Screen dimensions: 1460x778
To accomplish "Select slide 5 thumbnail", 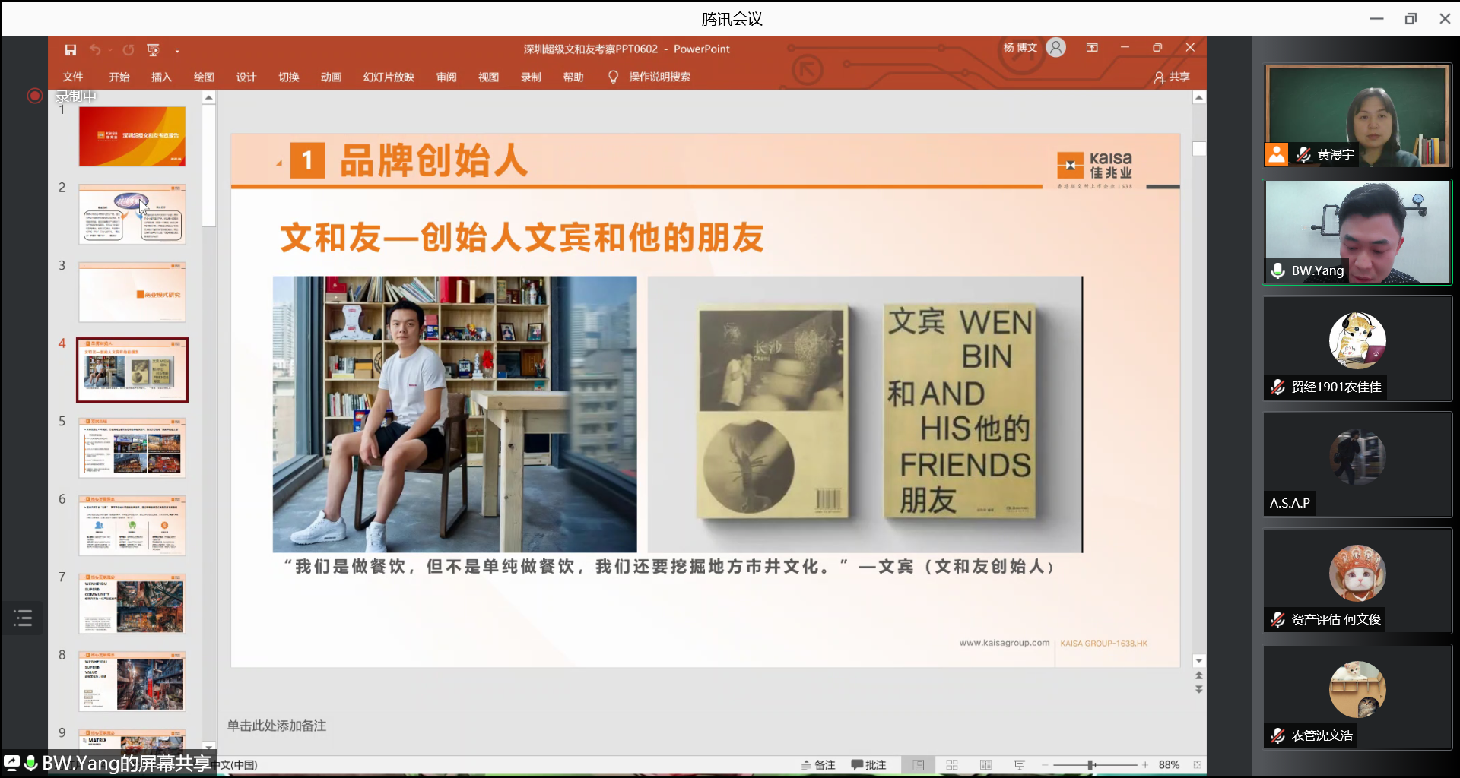I will coord(132,448).
